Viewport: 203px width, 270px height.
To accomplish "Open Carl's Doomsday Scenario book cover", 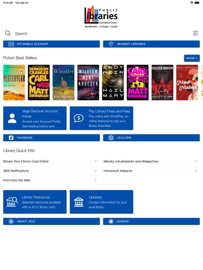I will pos(138,83).
